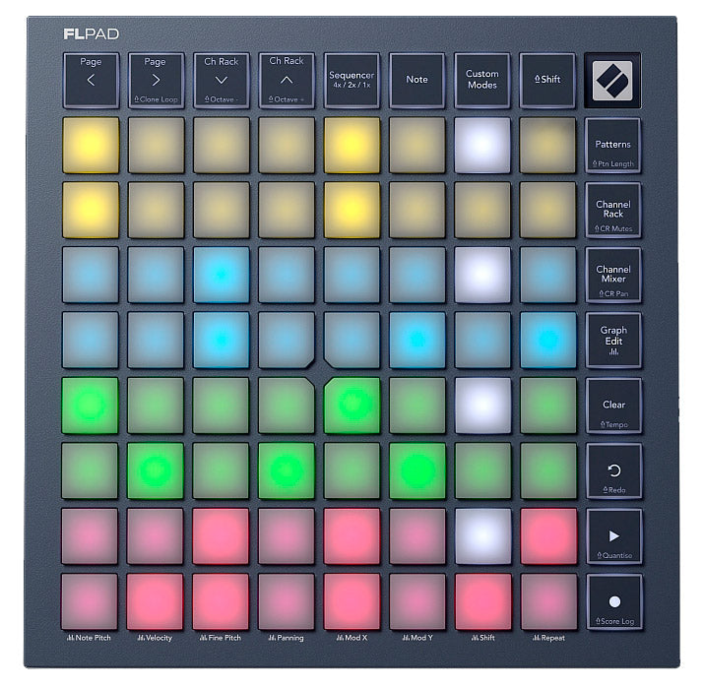Tap bright cyan pad in Graph Edit row, Mod Y column

417,341
